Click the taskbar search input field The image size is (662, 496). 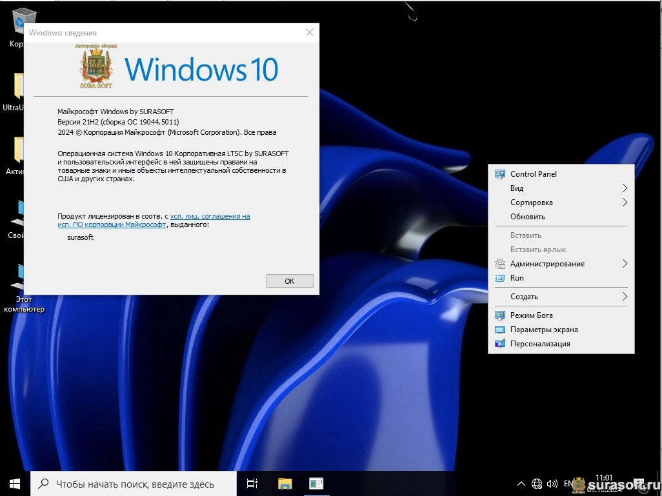tap(134, 484)
